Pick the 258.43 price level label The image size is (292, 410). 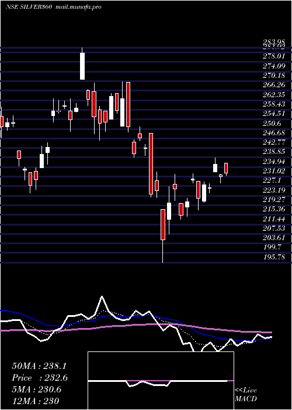[274, 104]
